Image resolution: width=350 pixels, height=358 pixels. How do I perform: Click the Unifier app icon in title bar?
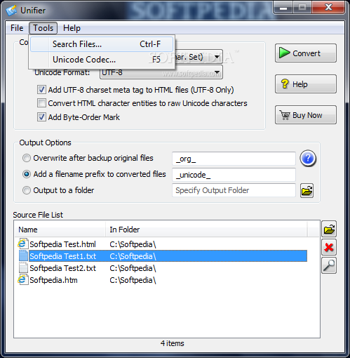pos(11,10)
